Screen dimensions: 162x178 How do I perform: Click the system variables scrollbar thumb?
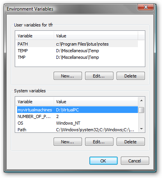141,110
